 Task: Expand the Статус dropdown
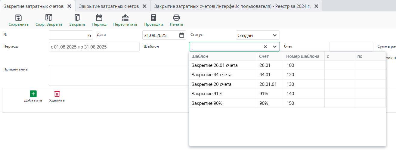coord(274,35)
